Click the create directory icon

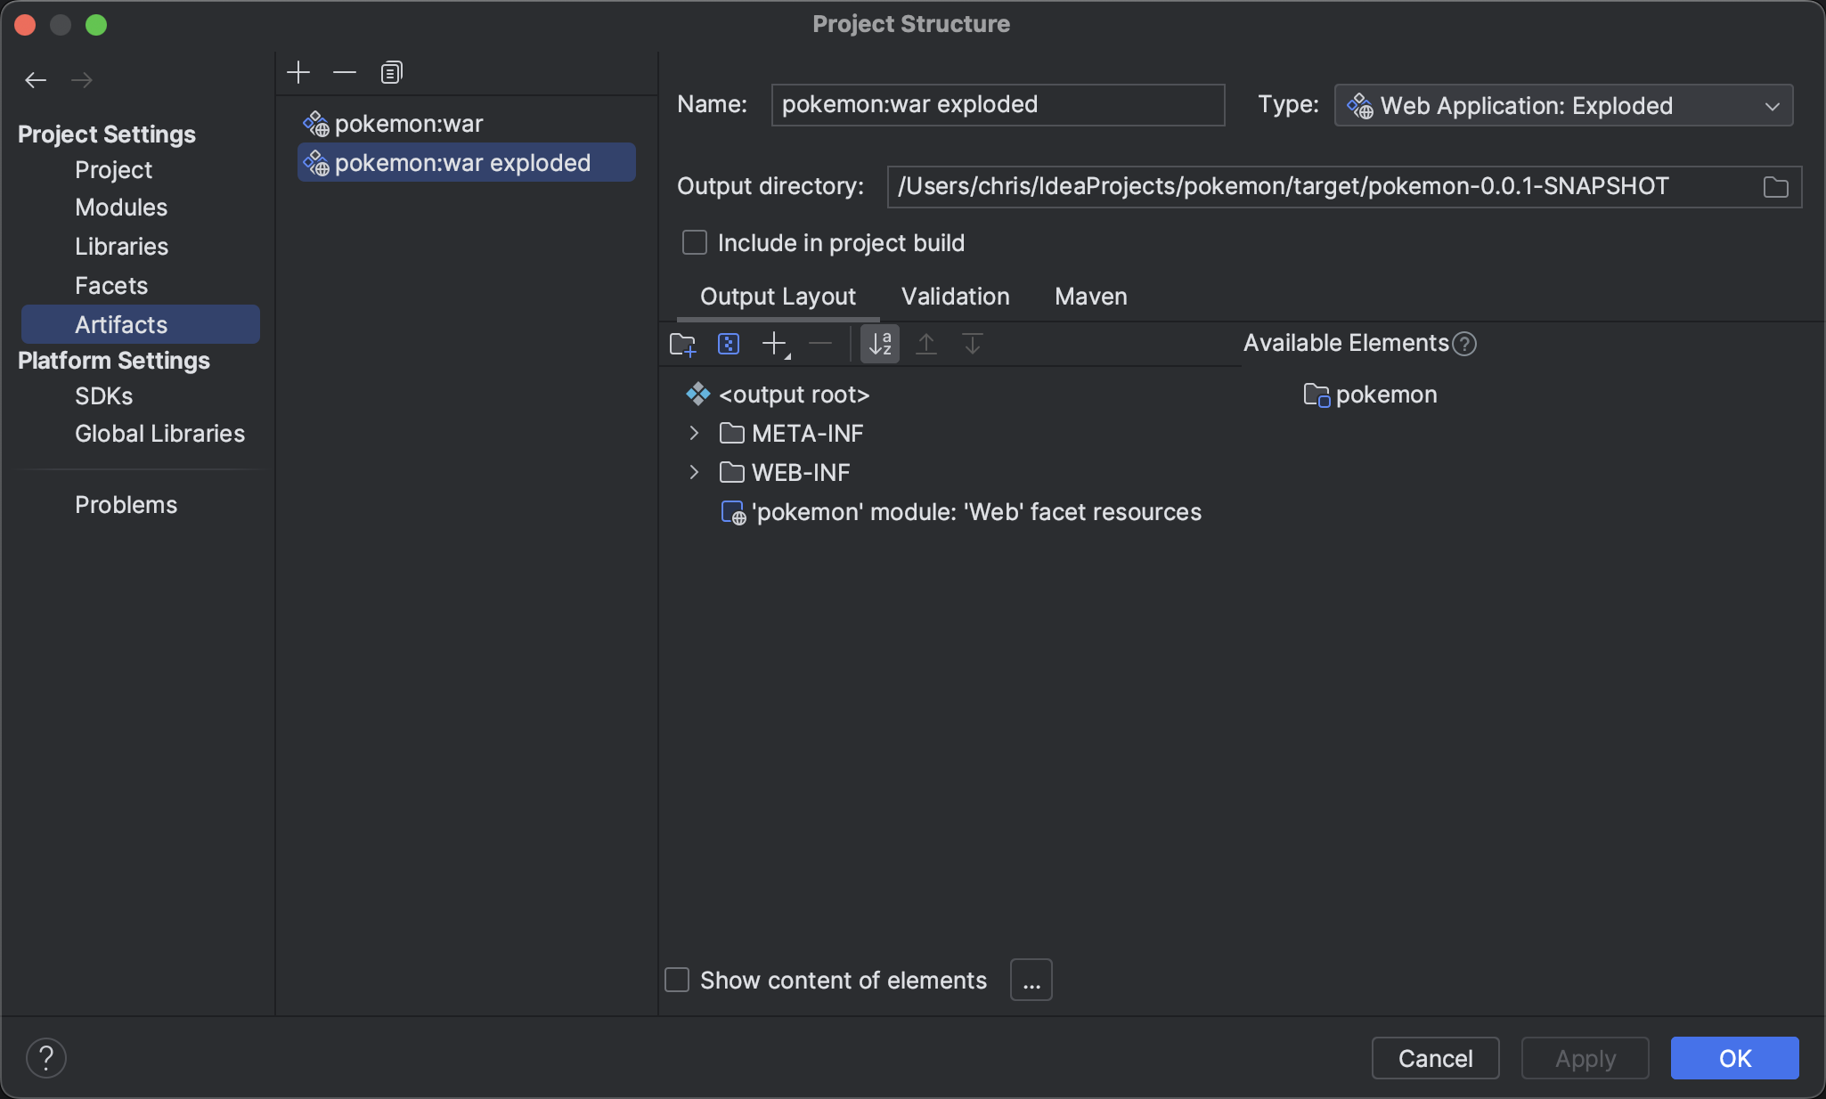[682, 345]
